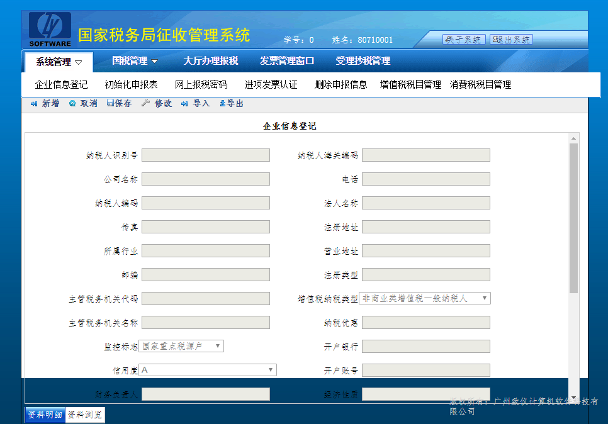Click the 导入 (Import) toolbar icon
This screenshot has height=424, width=608.
(184, 104)
